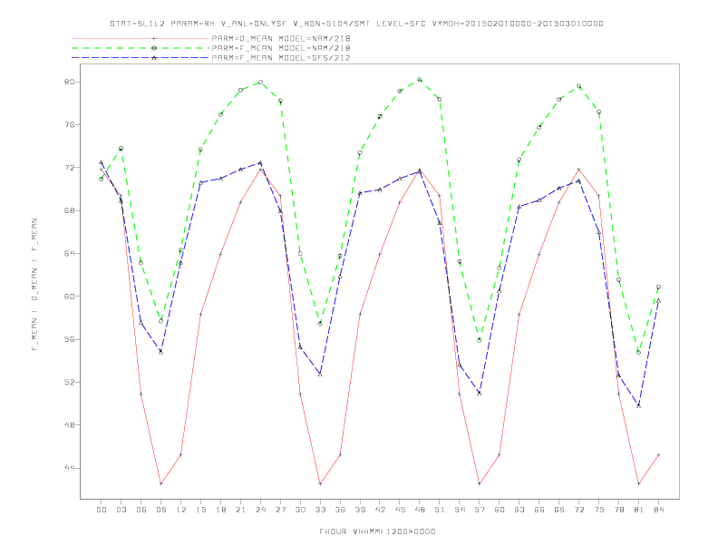Click x-axis forecast hour label 69
The height and width of the screenshot is (555, 718).
559,510
